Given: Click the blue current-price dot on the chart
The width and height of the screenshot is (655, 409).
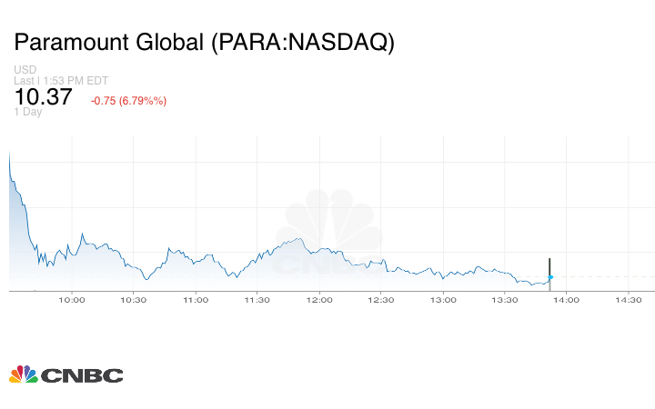Looking at the screenshot, I should click(549, 276).
